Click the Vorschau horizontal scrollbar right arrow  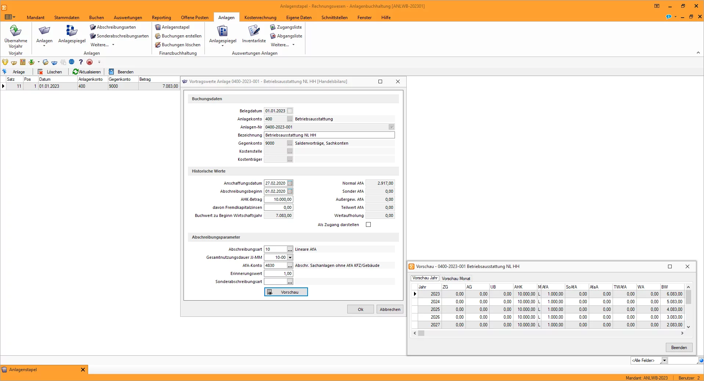[682, 333]
